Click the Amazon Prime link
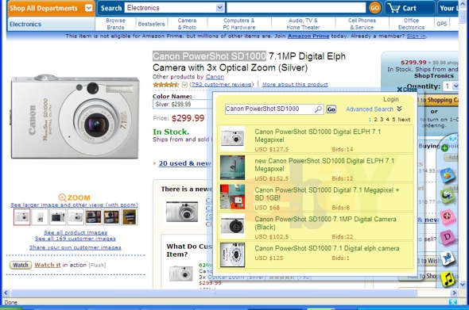Viewport: 469px width, 310px height. (308, 36)
